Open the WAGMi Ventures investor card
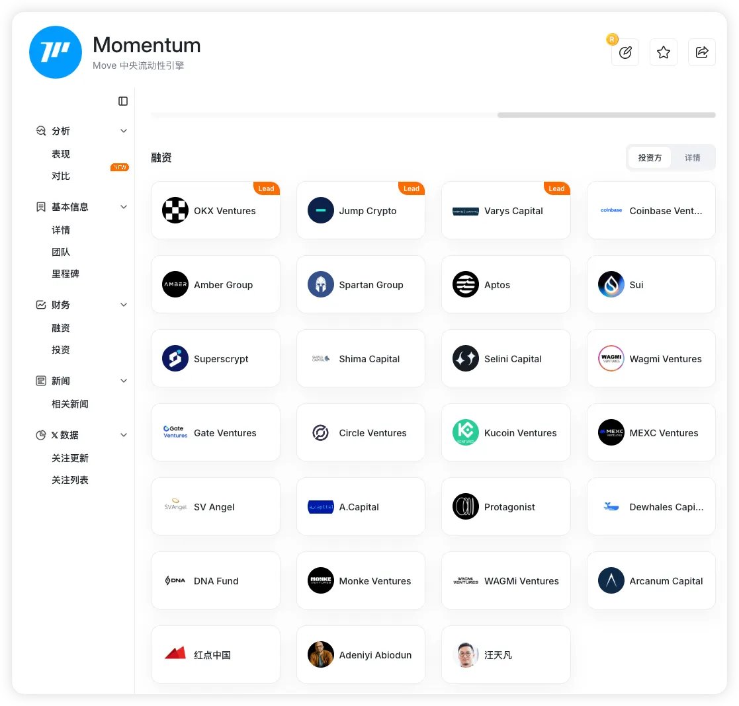The width and height of the screenshot is (739, 706). pos(505,580)
